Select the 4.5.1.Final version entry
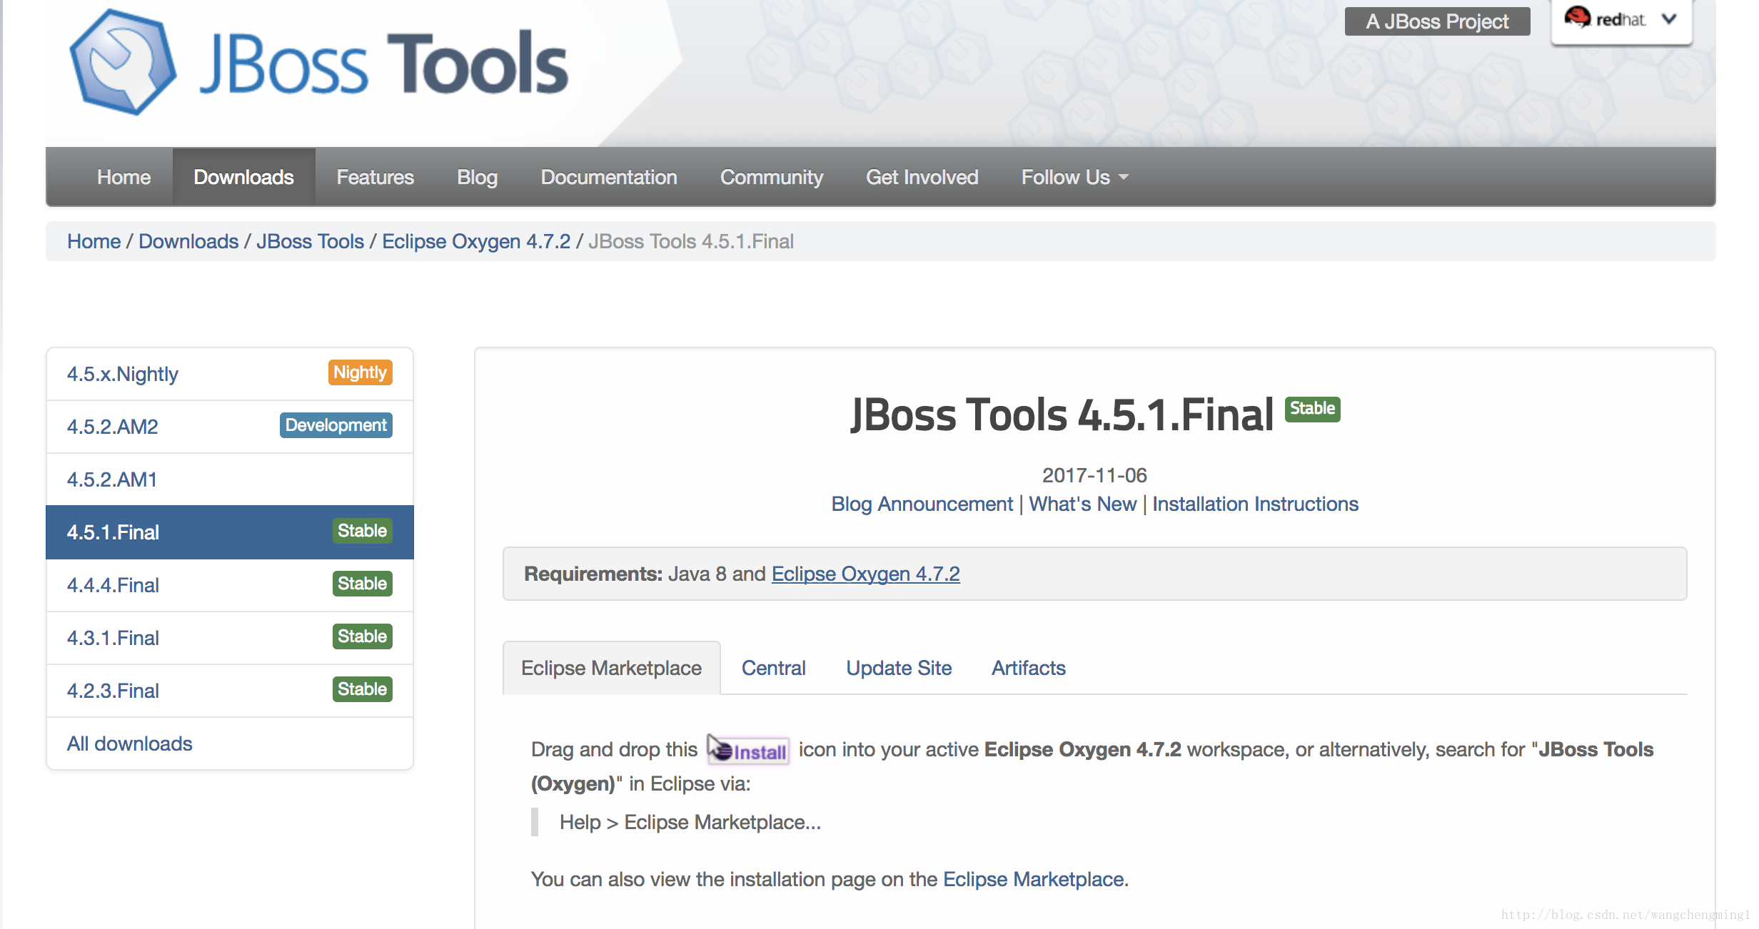 coord(230,532)
